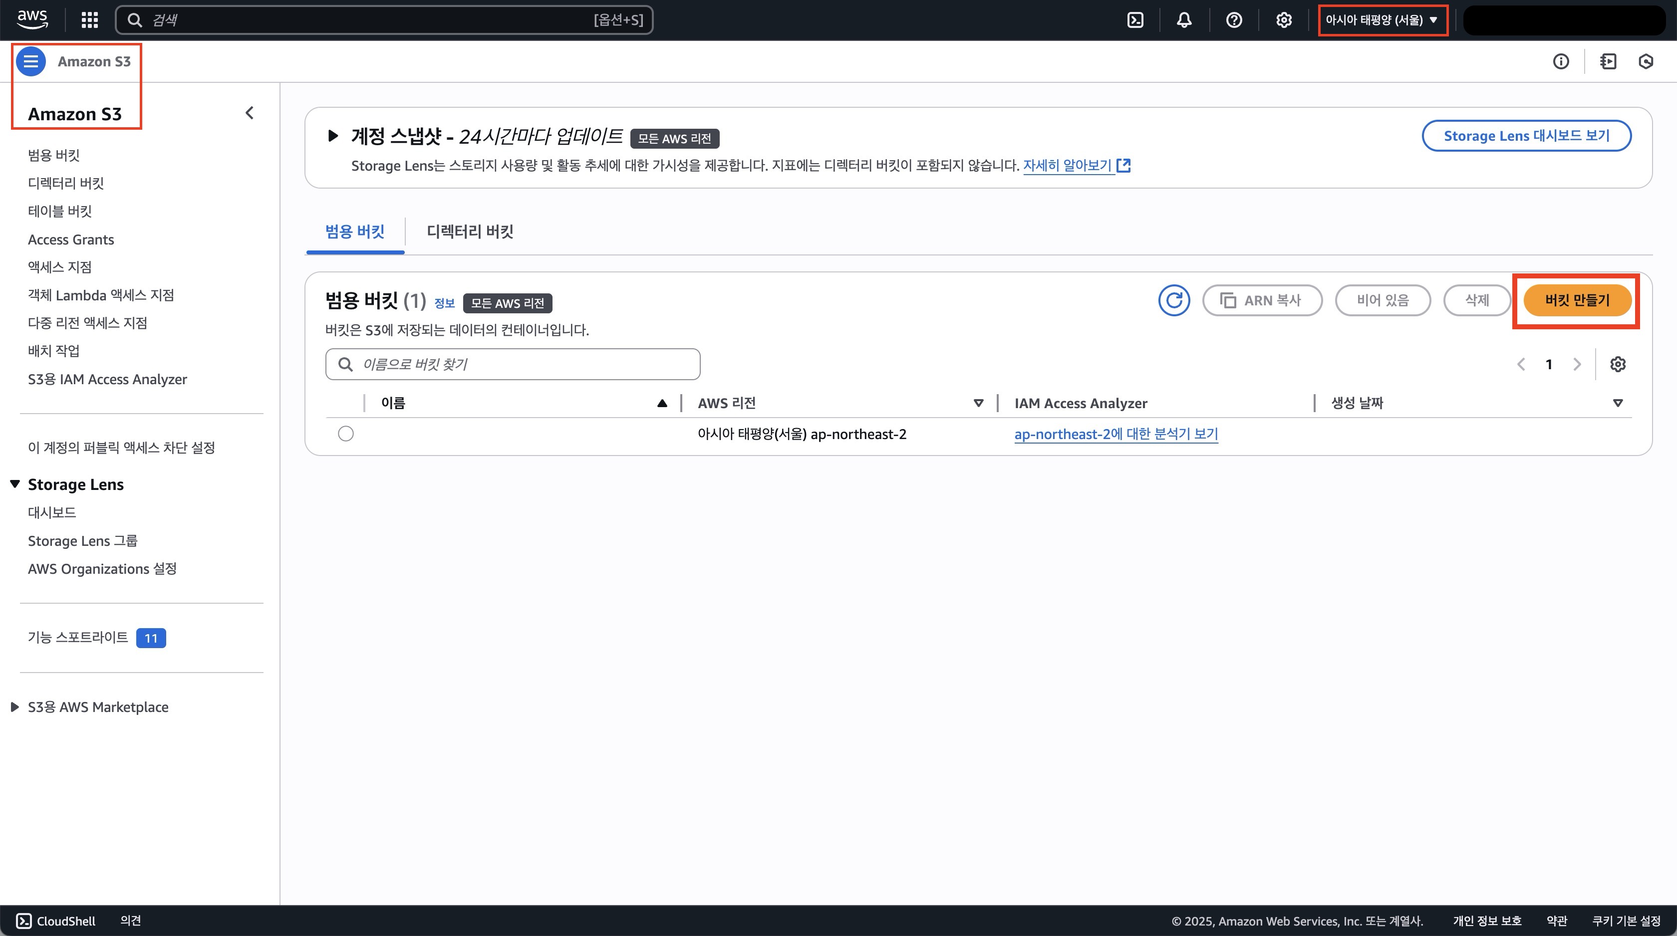1677x936 pixels.
Task: Launch CloudShell from top bar icon
Action: (x=1134, y=20)
